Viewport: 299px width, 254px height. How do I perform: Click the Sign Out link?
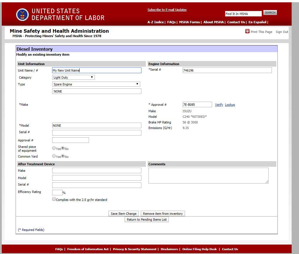[x=282, y=32]
